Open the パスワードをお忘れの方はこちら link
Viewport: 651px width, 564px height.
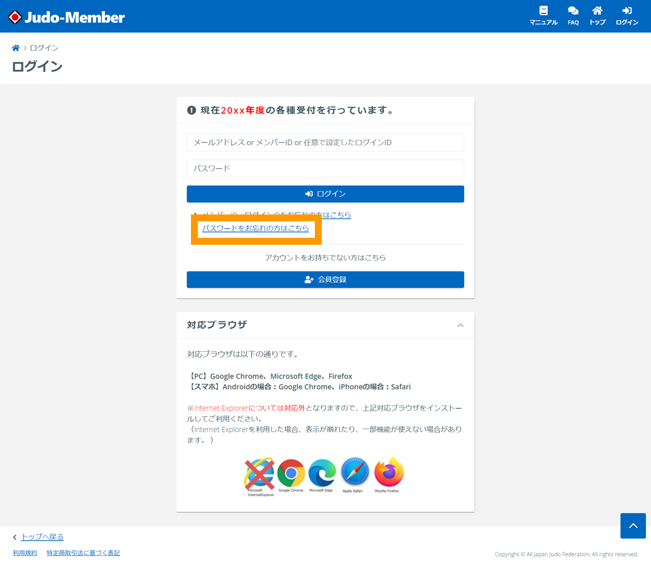click(x=256, y=228)
